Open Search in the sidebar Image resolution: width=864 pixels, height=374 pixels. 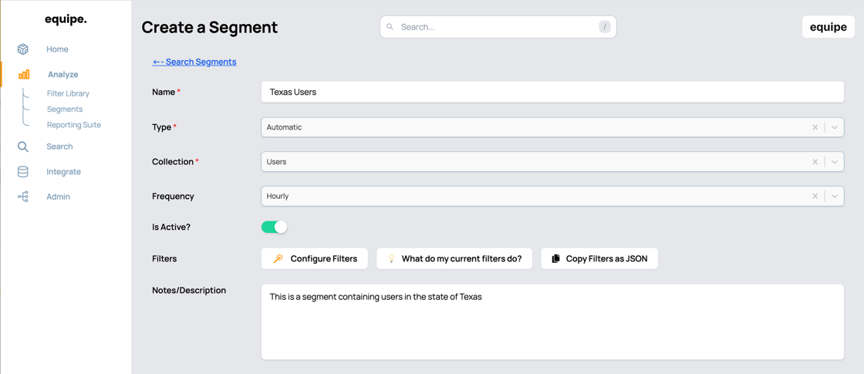[x=59, y=147]
